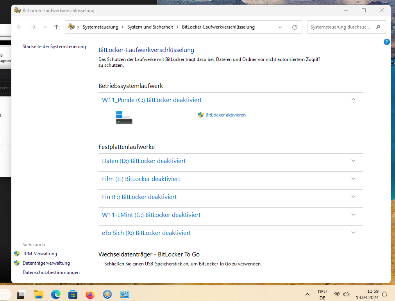Minimize the BitLocker window
The width and height of the screenshot is (395, 301).
pos(346,10)
